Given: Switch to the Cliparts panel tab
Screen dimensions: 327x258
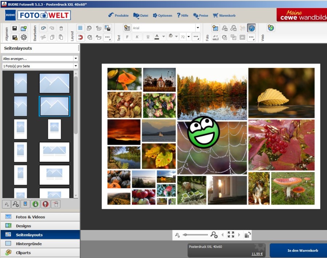Looking at the screenshot, I should [23, 253].
